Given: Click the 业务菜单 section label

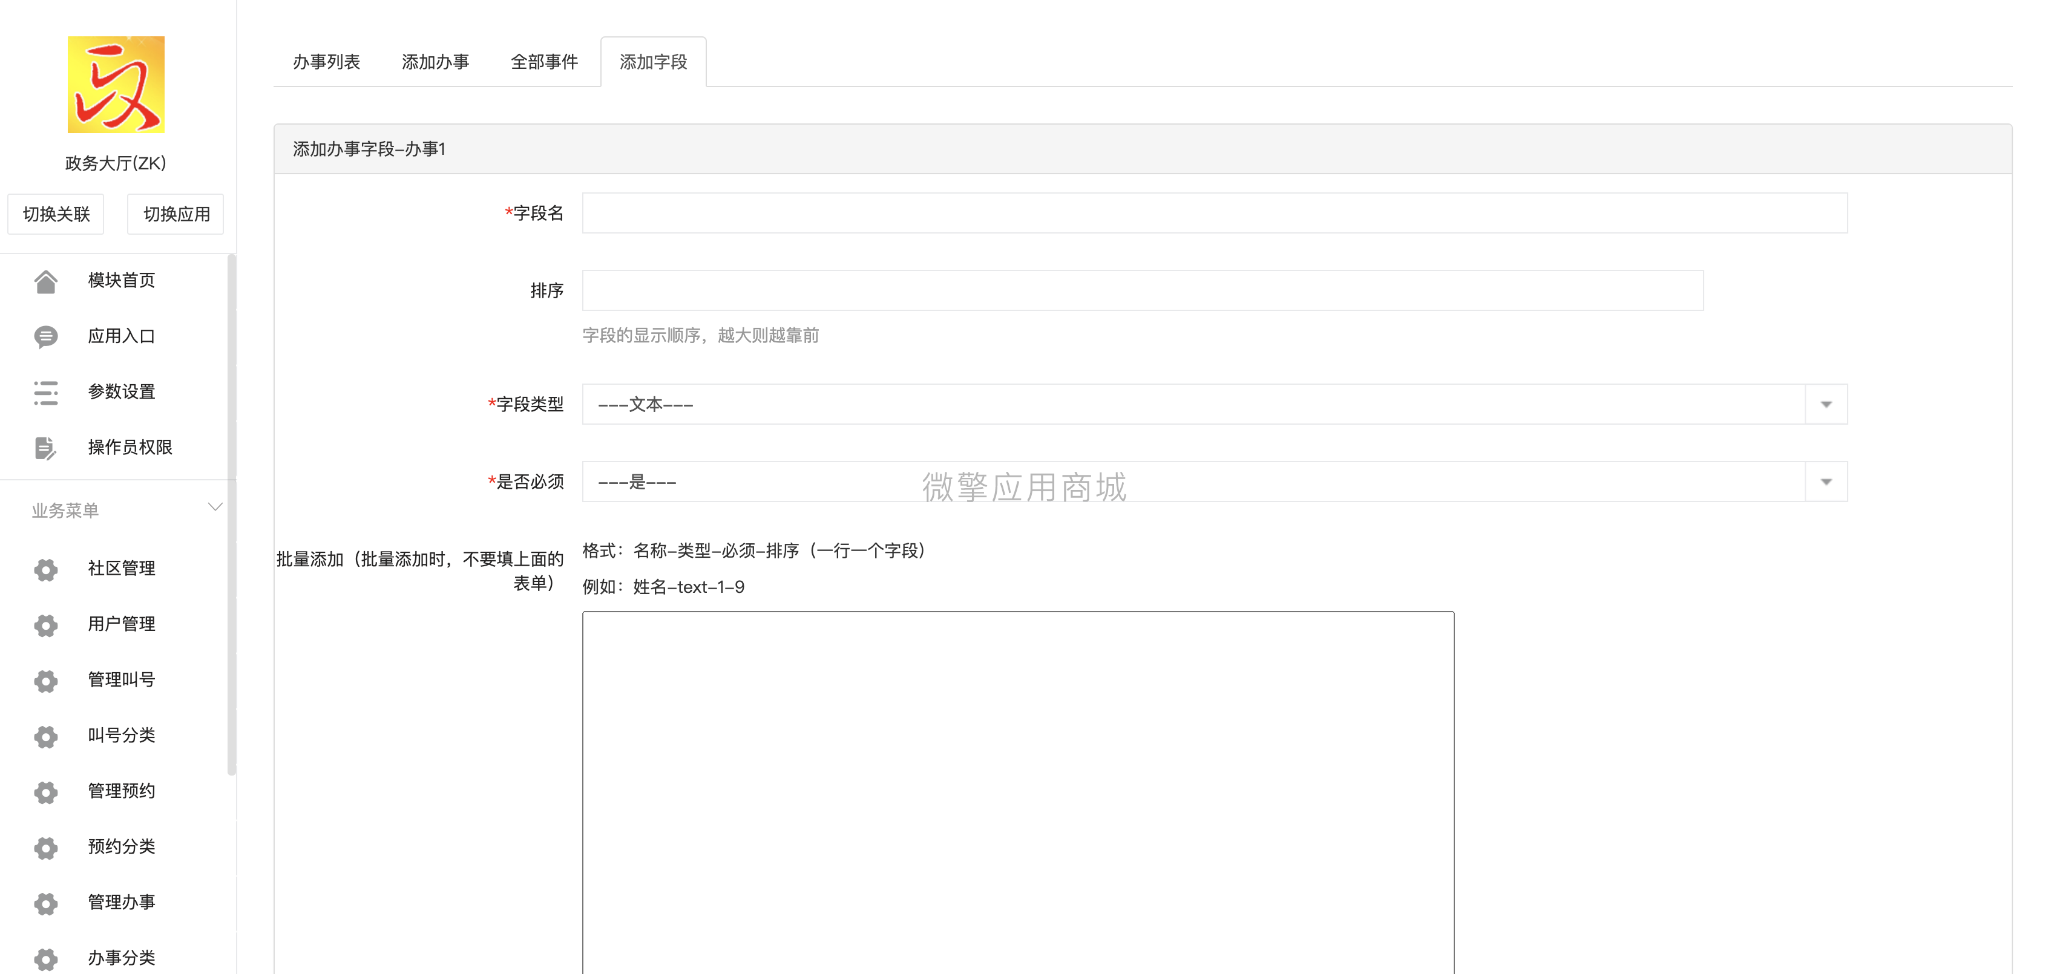Looking at the screenshot, I should tap(65, 510).
